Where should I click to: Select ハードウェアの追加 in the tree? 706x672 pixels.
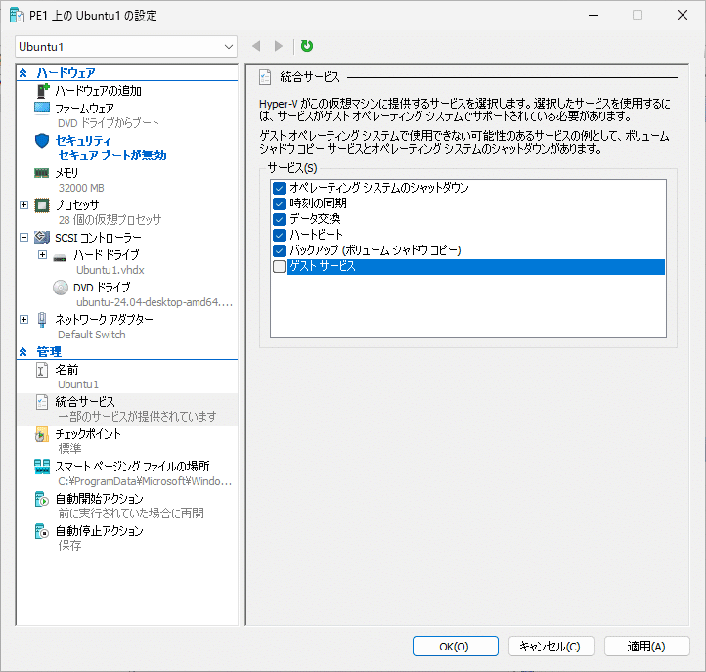(98, 91)
